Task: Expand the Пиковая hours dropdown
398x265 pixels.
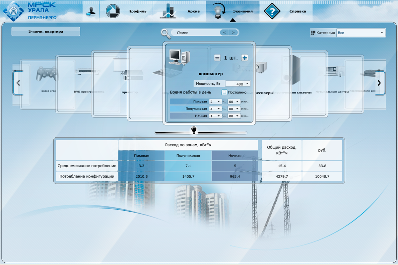Action: pyautogui.click(x=215, y=101)
